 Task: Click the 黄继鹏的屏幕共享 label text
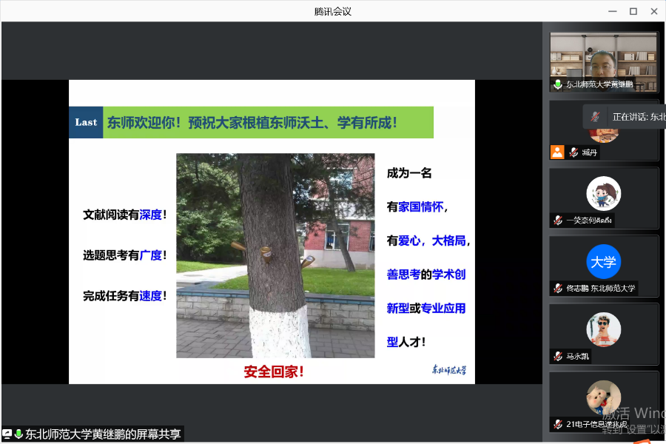[103, 434]
